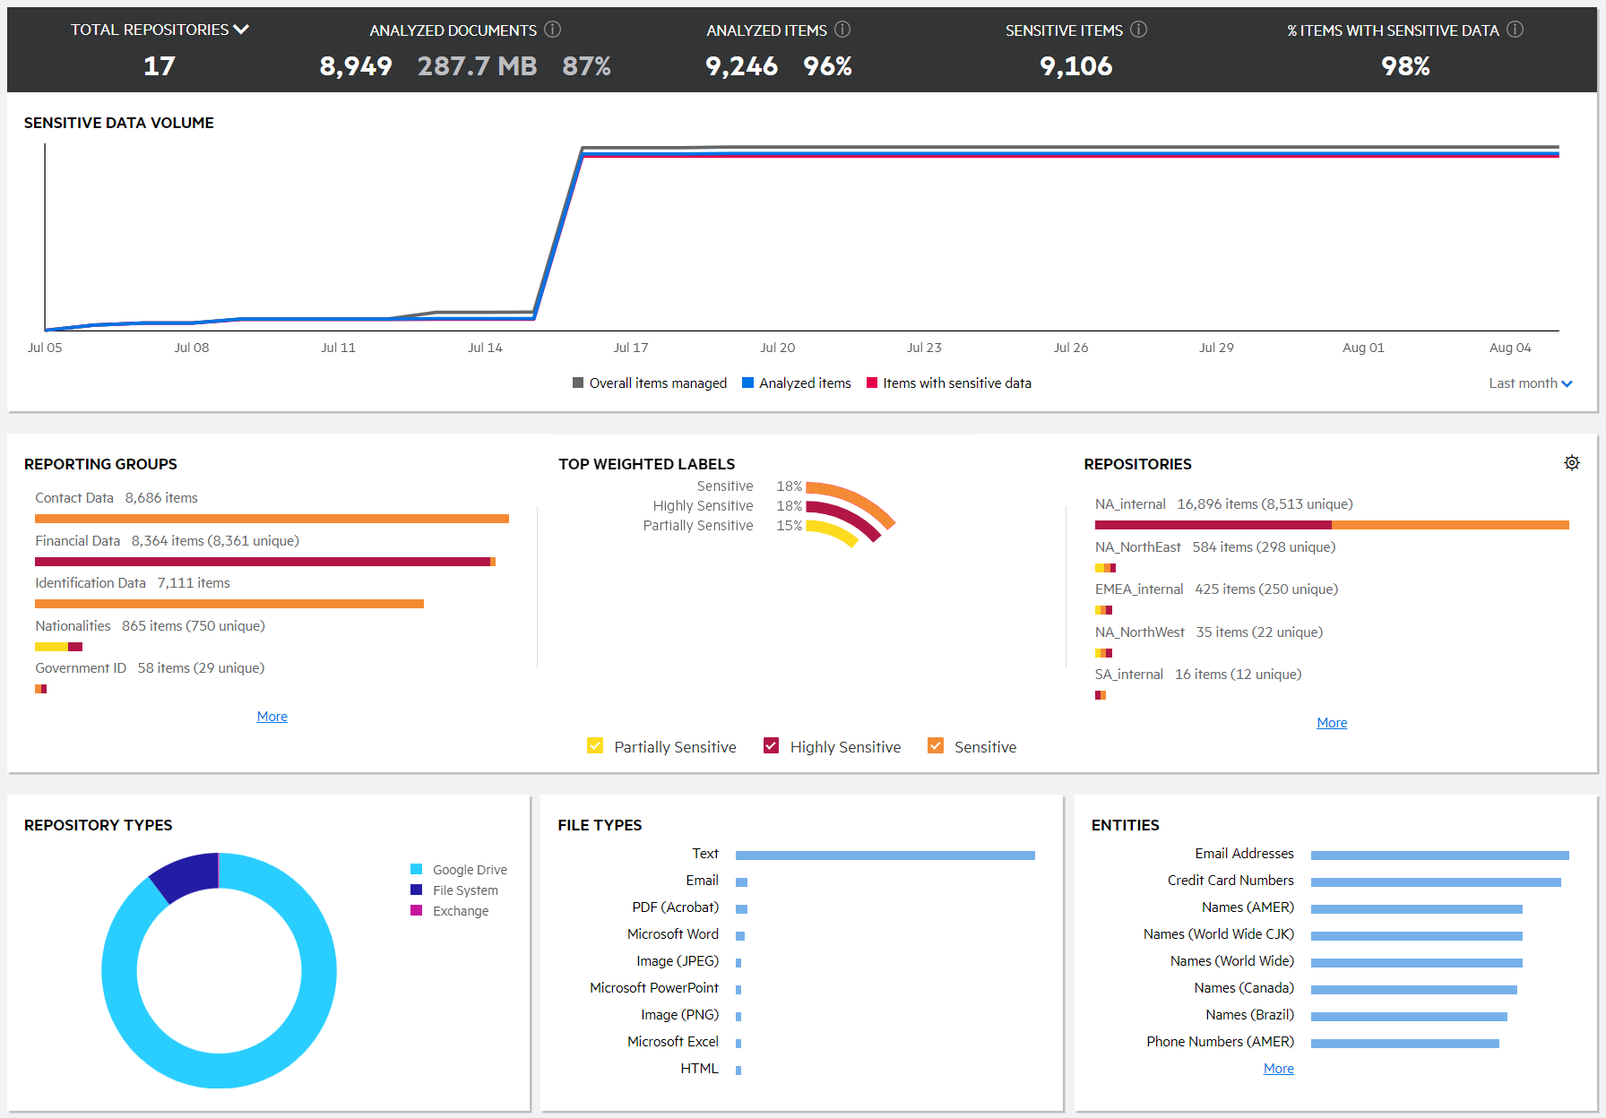Open More link in Entities panel

1278,1069
